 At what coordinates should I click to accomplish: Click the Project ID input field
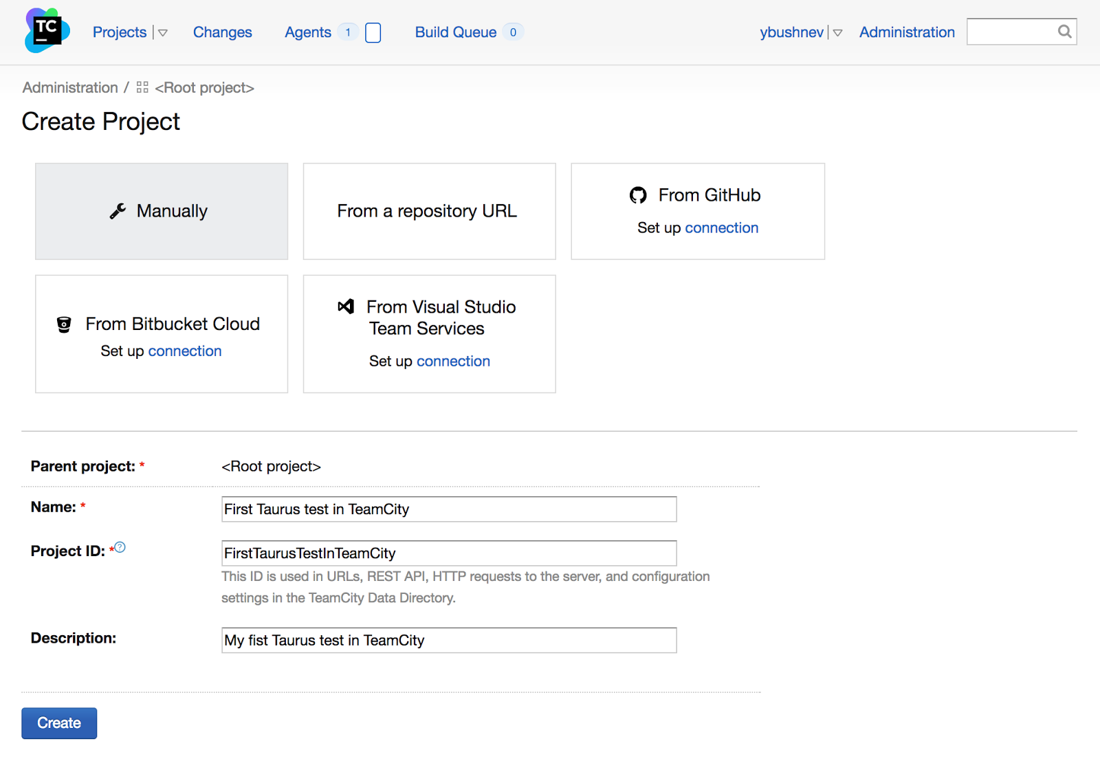[449, 553]
